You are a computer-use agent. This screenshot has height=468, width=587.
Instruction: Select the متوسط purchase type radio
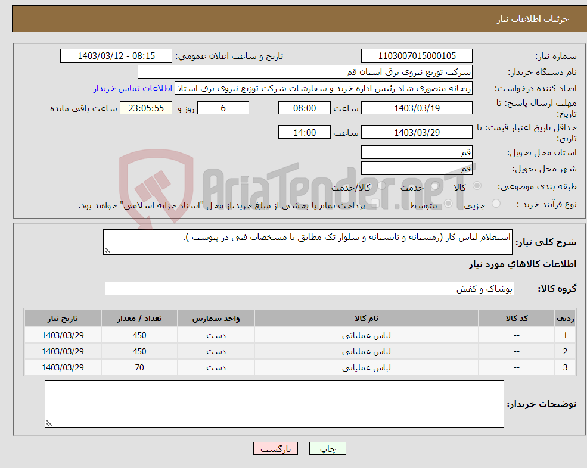coord(448,204)
